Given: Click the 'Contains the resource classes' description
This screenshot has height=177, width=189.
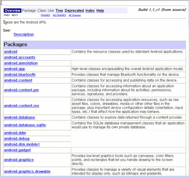Looking at the screenshot, I should click(127, 52).
